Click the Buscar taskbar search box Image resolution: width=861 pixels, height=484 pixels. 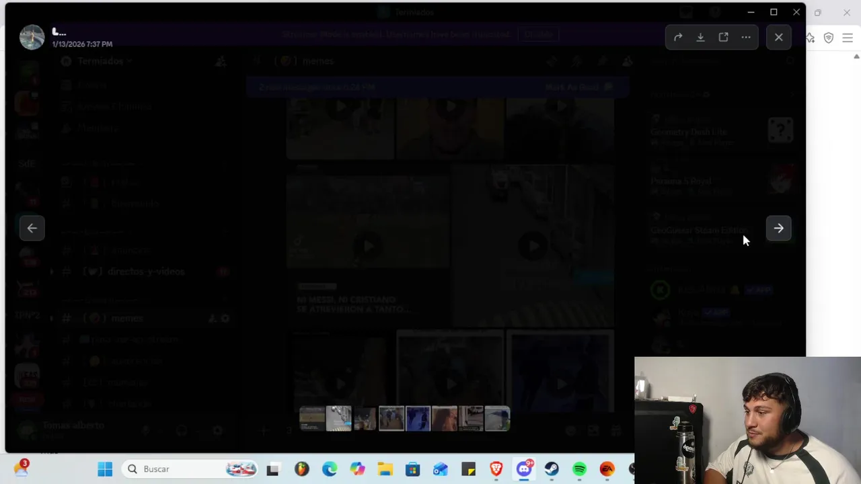coord(191,469)
